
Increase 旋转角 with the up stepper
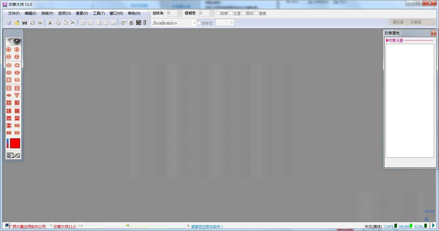[x=179, y=12]
